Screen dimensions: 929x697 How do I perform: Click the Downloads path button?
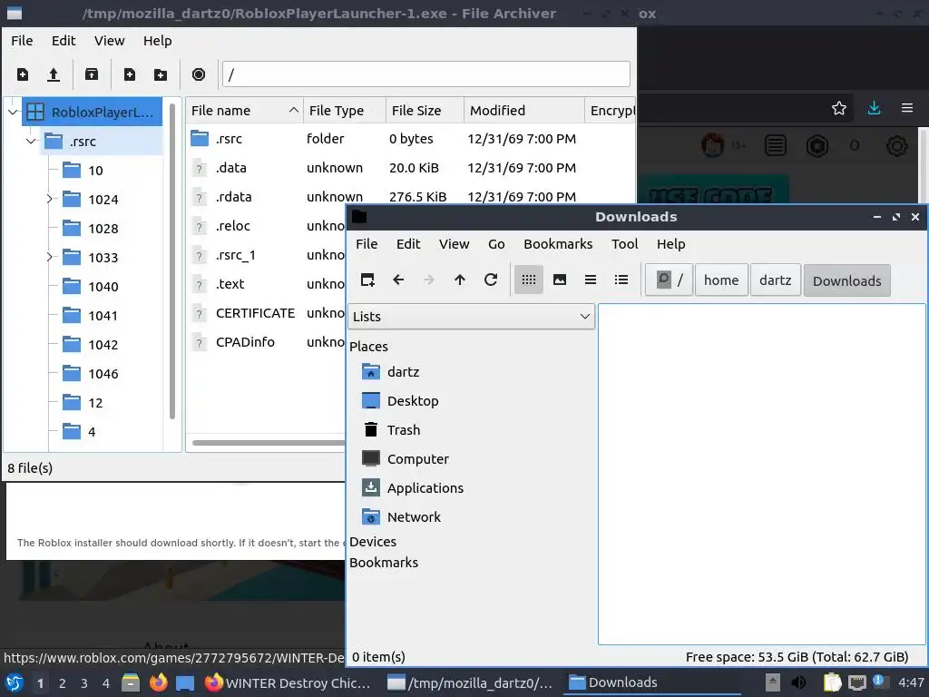point(847,280)
